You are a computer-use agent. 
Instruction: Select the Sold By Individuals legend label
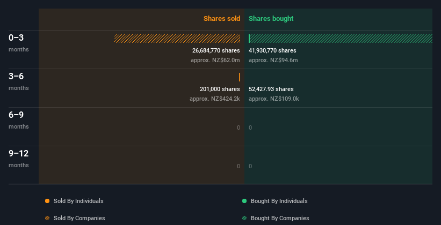[x=78, y=201]
